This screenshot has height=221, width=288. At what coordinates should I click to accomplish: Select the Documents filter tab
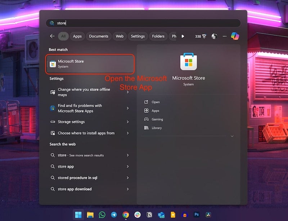tap(99, 36)
